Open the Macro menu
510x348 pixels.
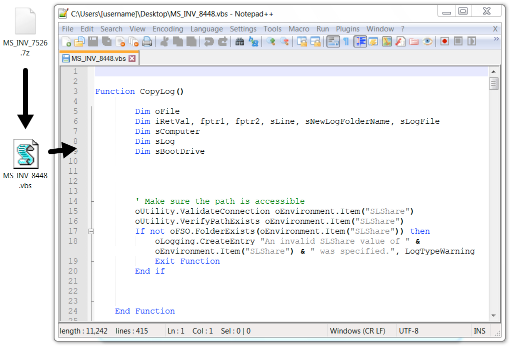[298, 29]
